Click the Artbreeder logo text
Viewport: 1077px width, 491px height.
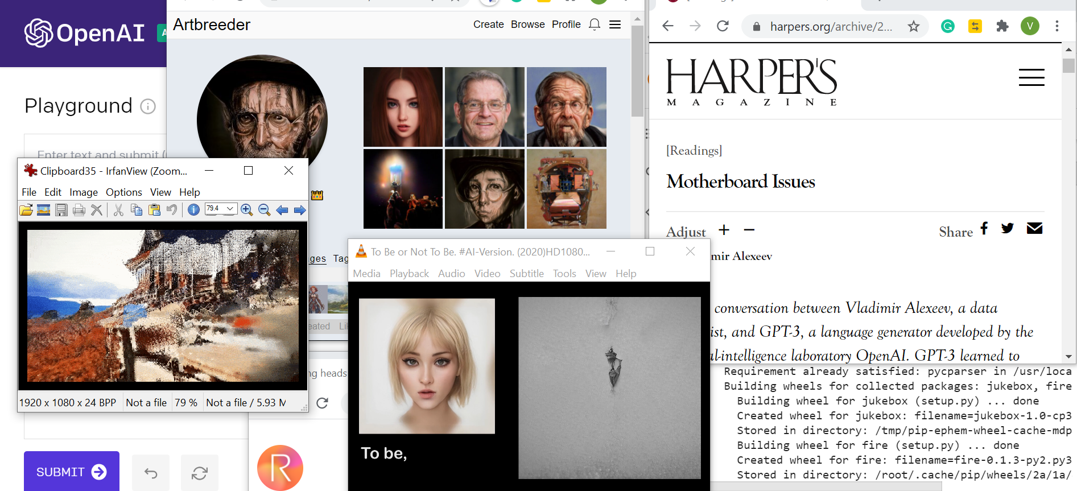pyautogui.click(x=212, y=24)
